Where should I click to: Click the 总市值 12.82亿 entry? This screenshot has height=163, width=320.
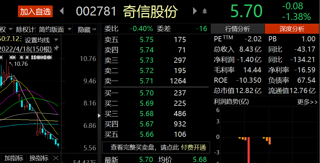point(238,91)
